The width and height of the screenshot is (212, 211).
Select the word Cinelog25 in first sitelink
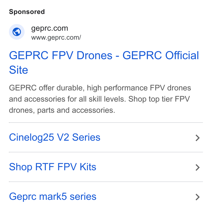(32, 138)
